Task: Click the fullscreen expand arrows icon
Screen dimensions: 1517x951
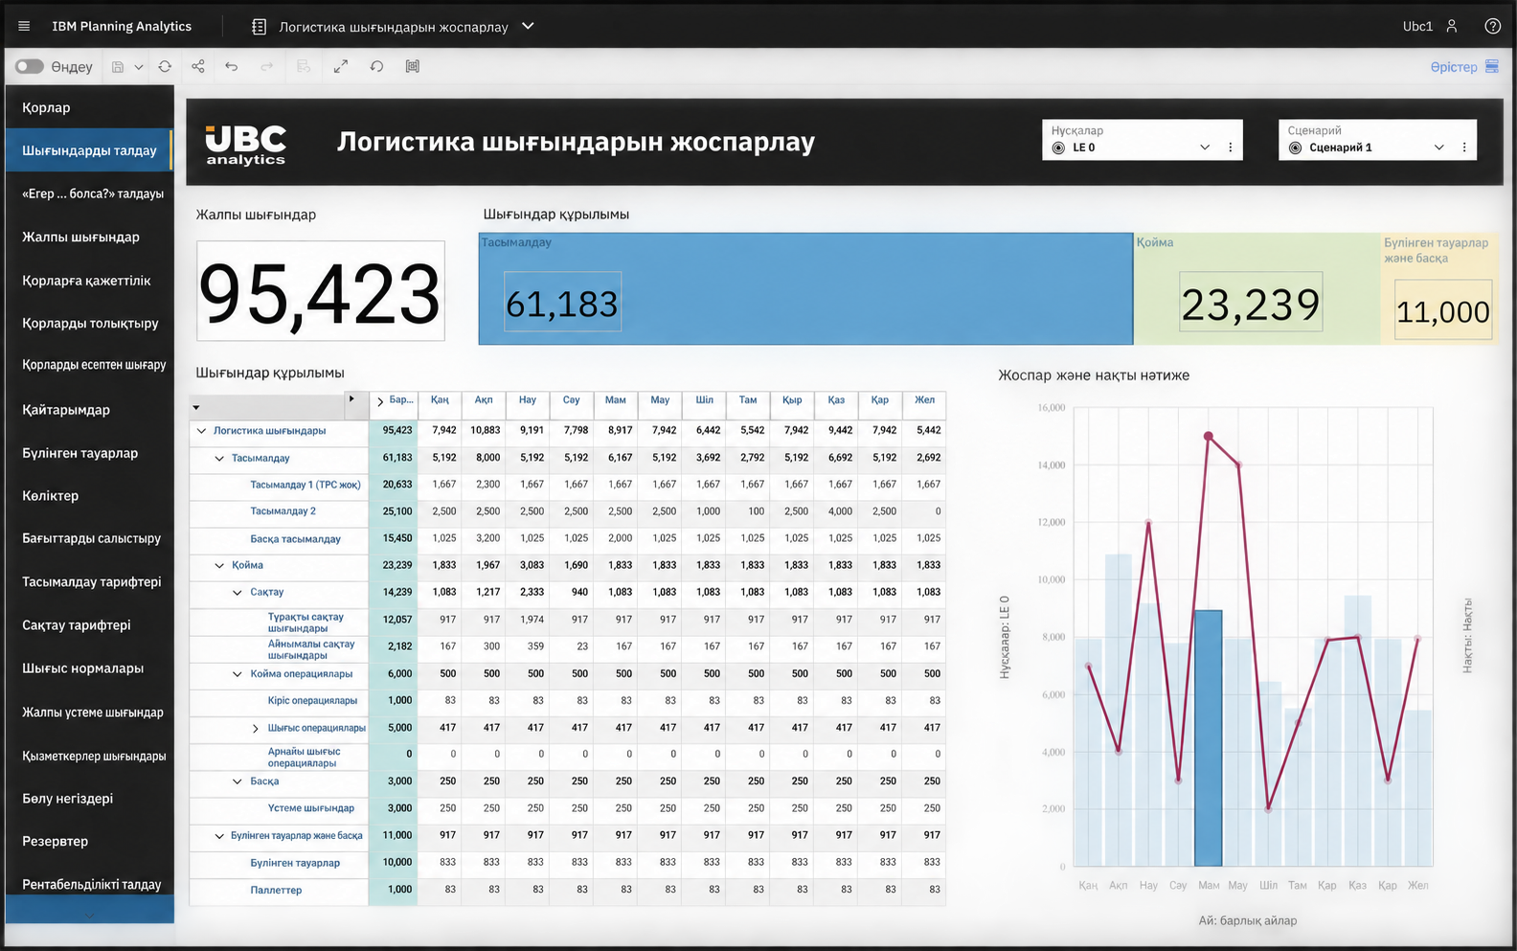Action: click(341, 66)
